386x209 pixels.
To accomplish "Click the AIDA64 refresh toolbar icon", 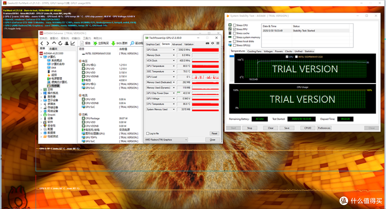I will pos(60,44).
